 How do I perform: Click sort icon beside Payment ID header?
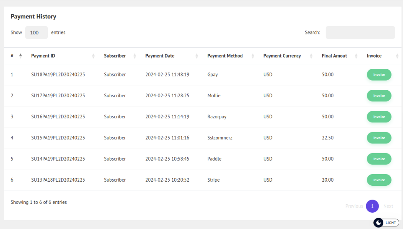click(93, 56)
